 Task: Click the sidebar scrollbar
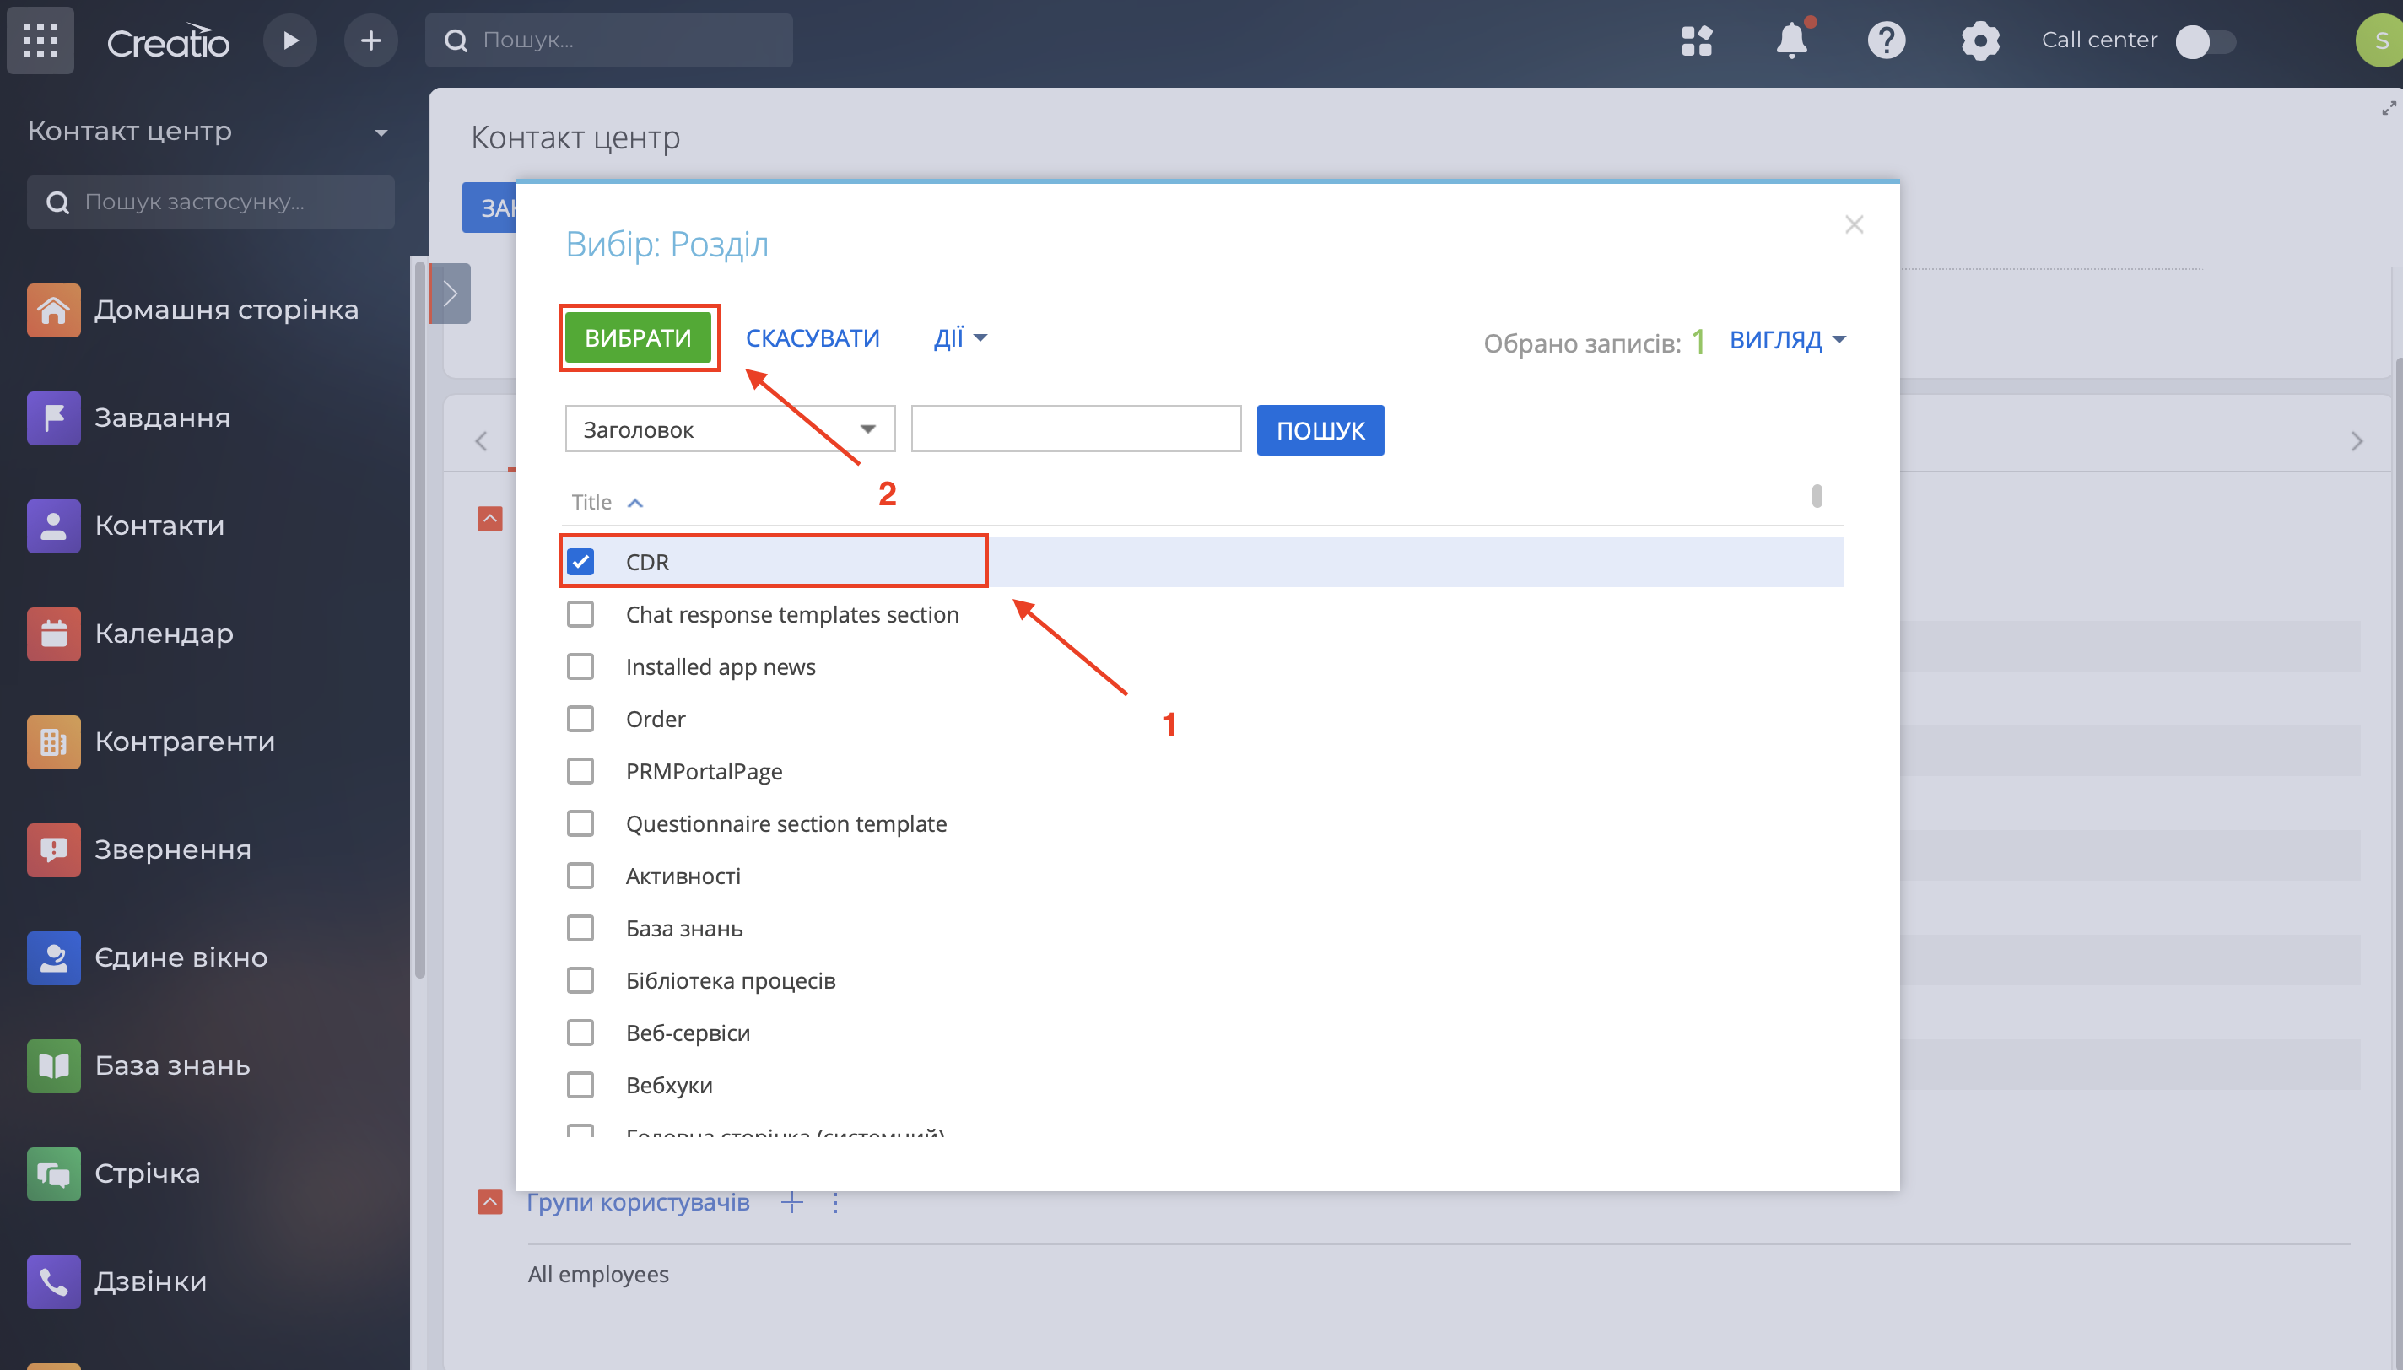click(x=419, y=621)
